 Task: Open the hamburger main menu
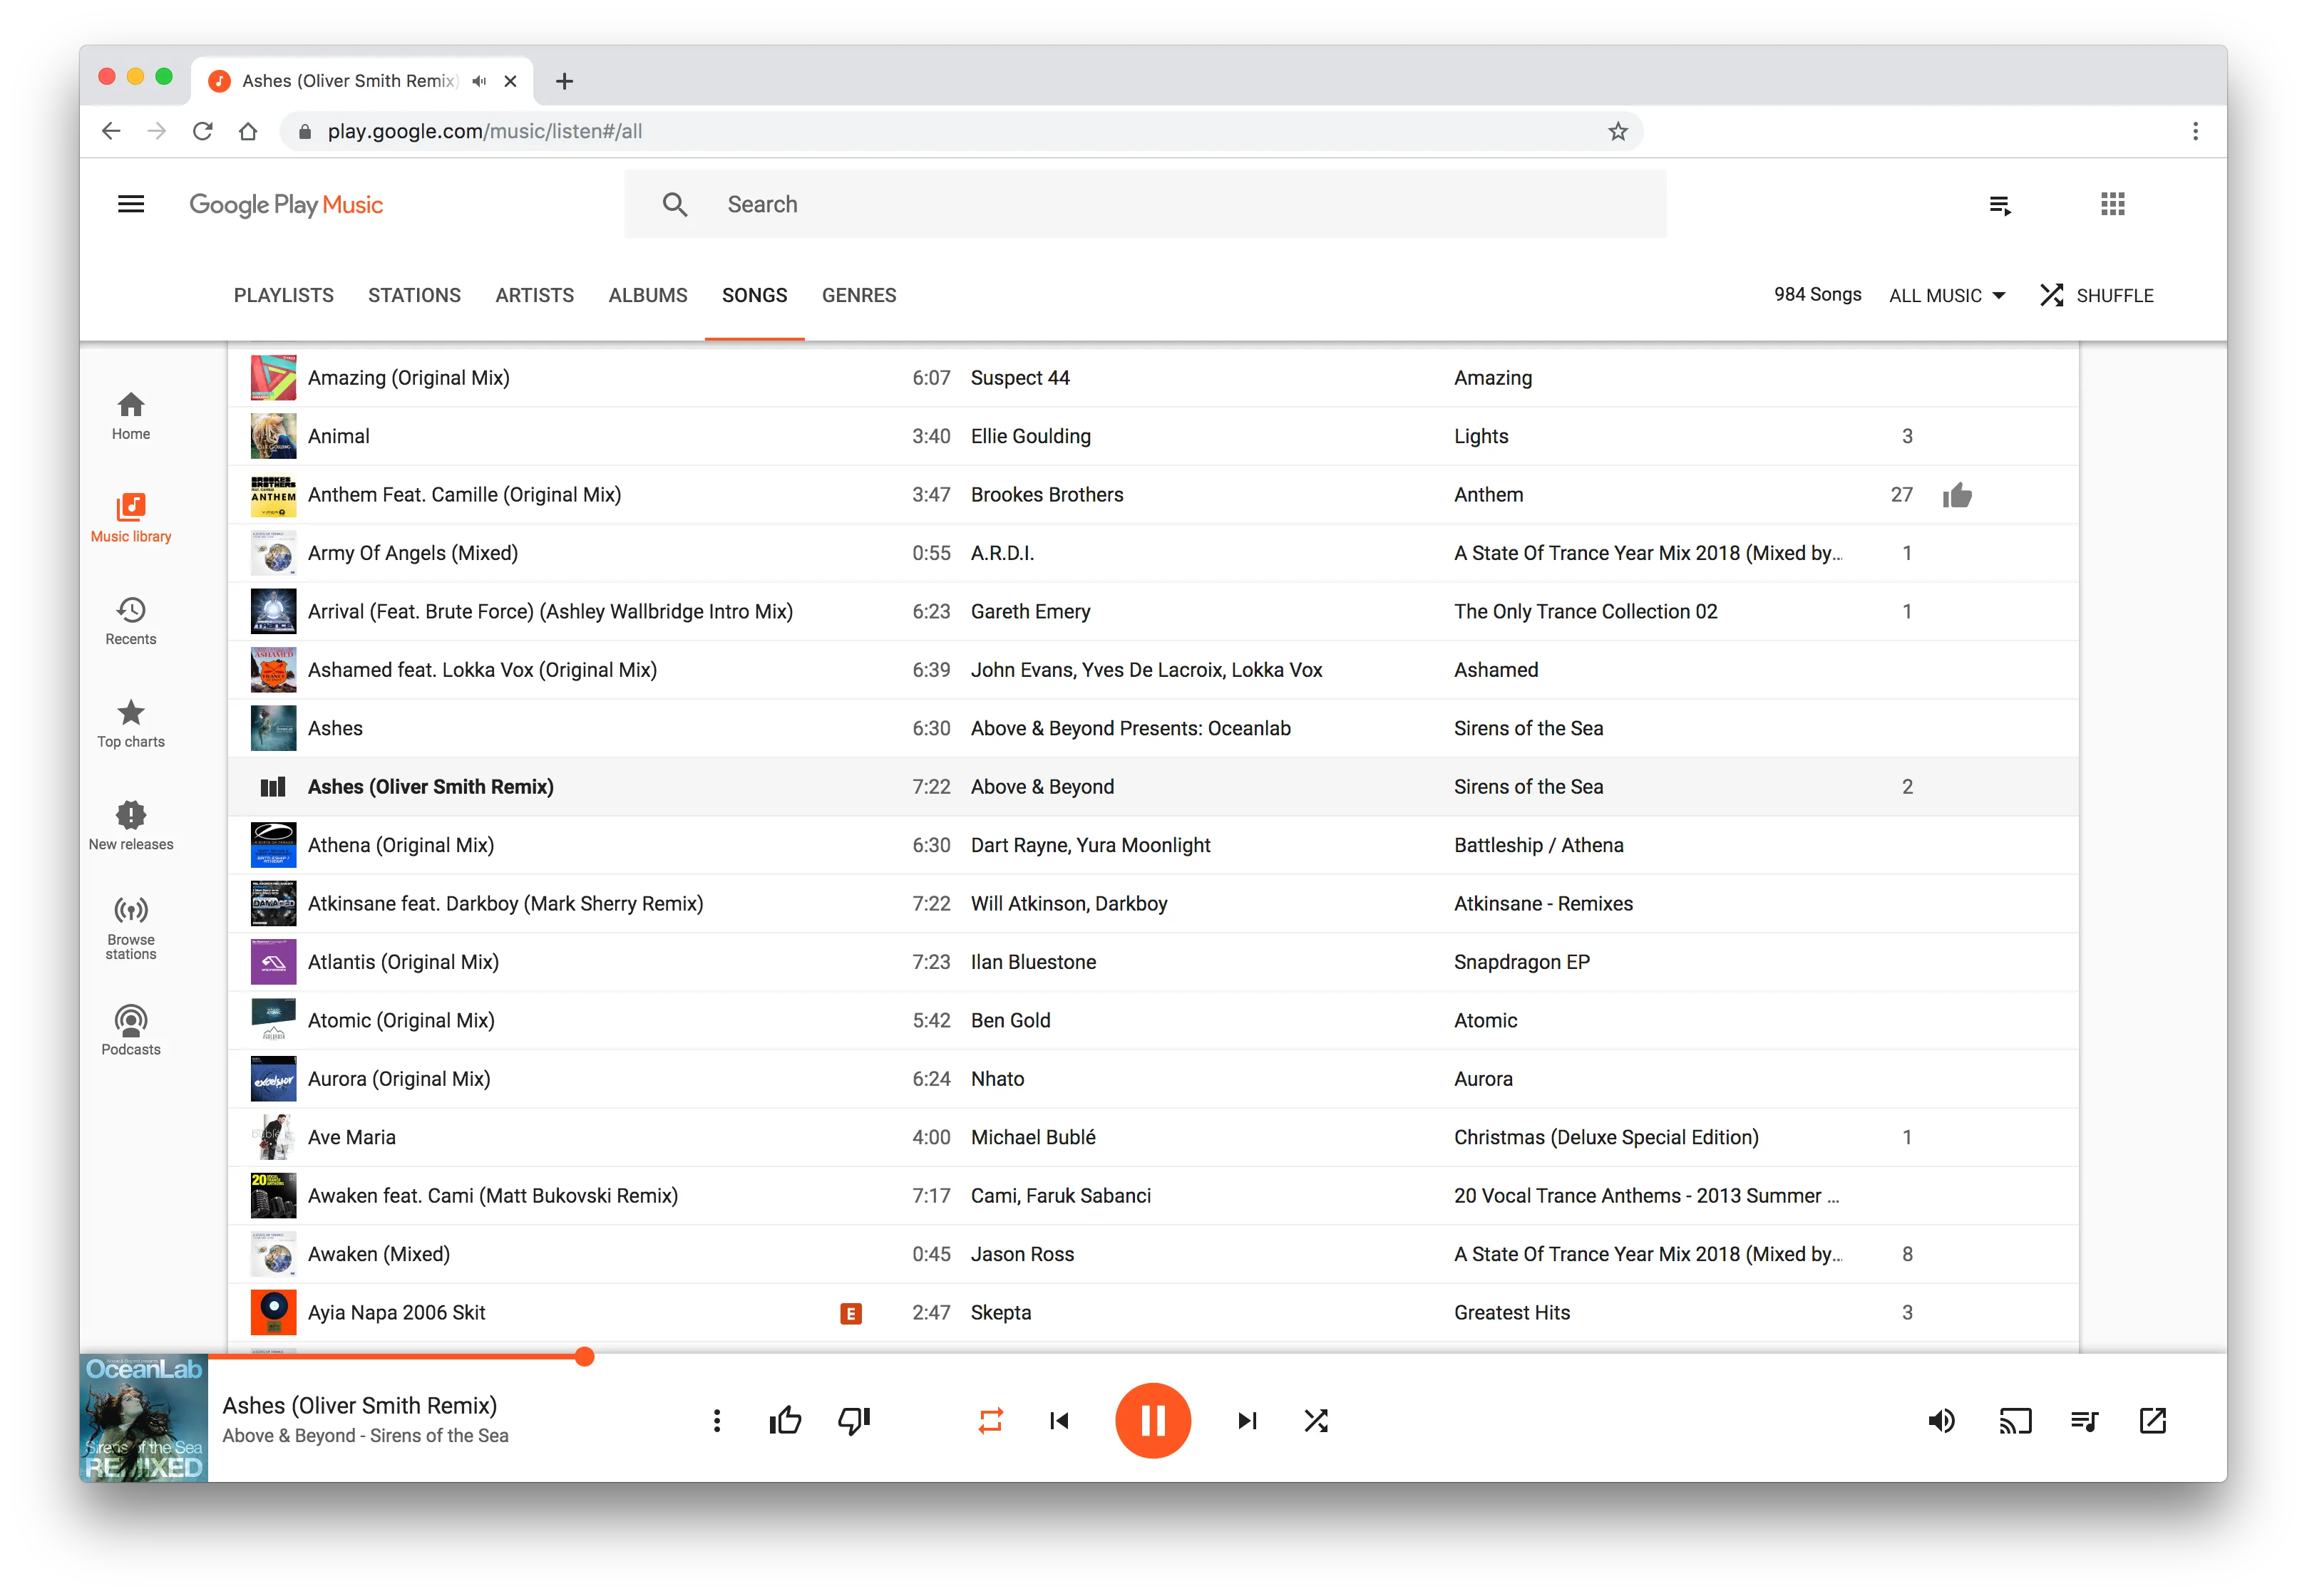131,204
